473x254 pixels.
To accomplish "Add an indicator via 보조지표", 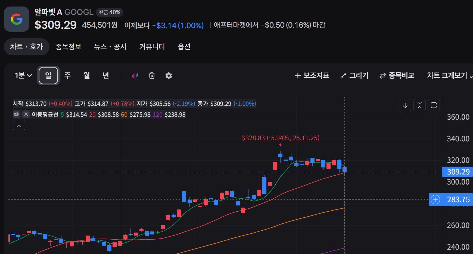I will click(x=312, y=75).
